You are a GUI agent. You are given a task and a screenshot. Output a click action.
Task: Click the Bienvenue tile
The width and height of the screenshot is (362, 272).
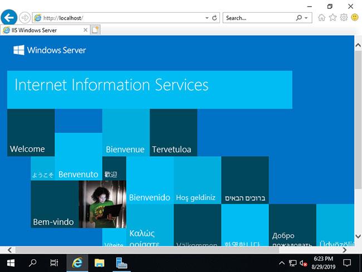click(x=126, y=133)
